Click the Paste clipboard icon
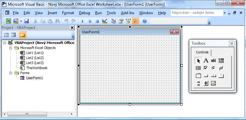 click(x=50, y=21)
